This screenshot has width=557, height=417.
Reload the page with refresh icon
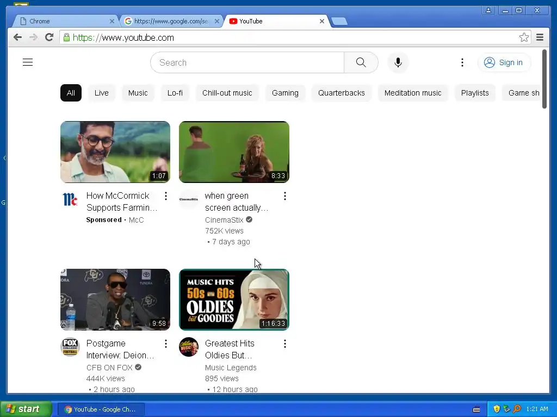point(49,37)
